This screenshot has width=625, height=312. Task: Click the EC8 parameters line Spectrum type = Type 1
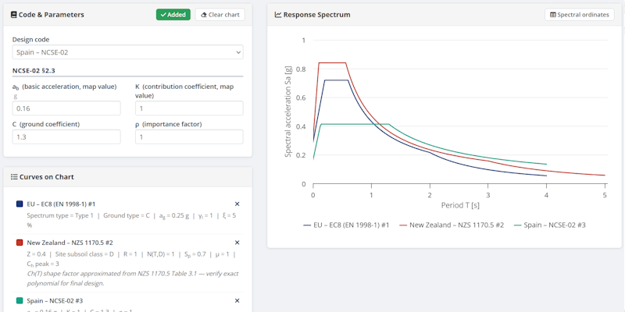131,220
